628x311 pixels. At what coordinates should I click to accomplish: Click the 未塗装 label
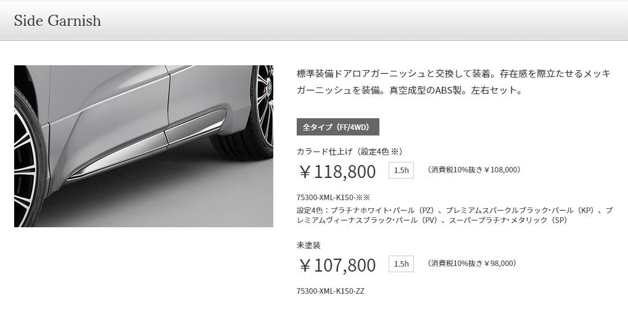pyautogui.click(x=308, y=245)
